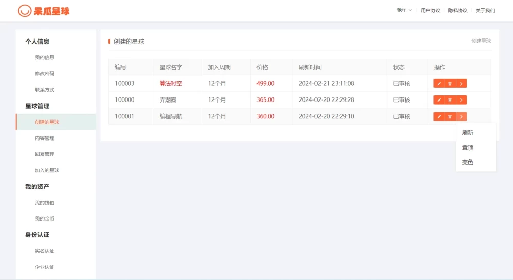
Task: Click the 呆瓜星球 logo icon
Action: (25, 11)
